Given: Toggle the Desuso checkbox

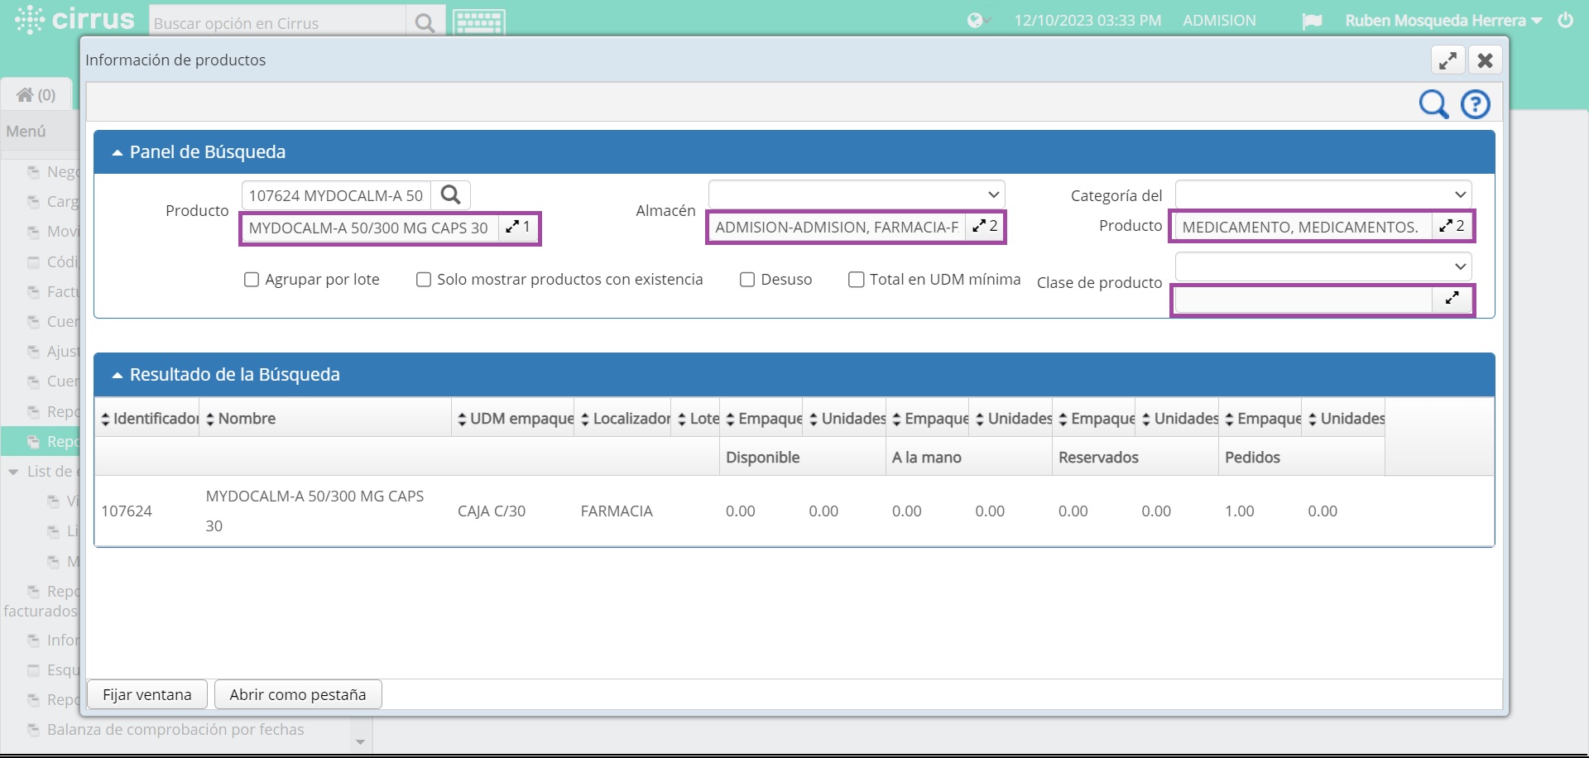Looking at the screenshot, I should click(747, 280).
